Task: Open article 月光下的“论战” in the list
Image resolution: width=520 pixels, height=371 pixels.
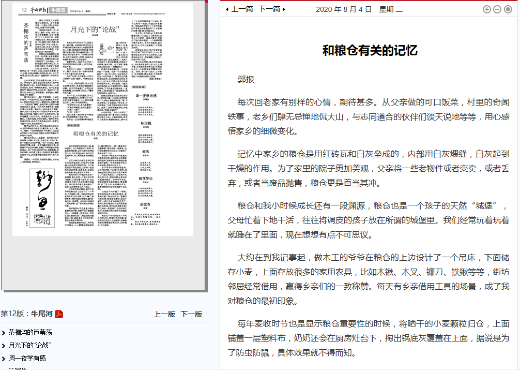Action: pyautogui.click(x=30, y=346)
